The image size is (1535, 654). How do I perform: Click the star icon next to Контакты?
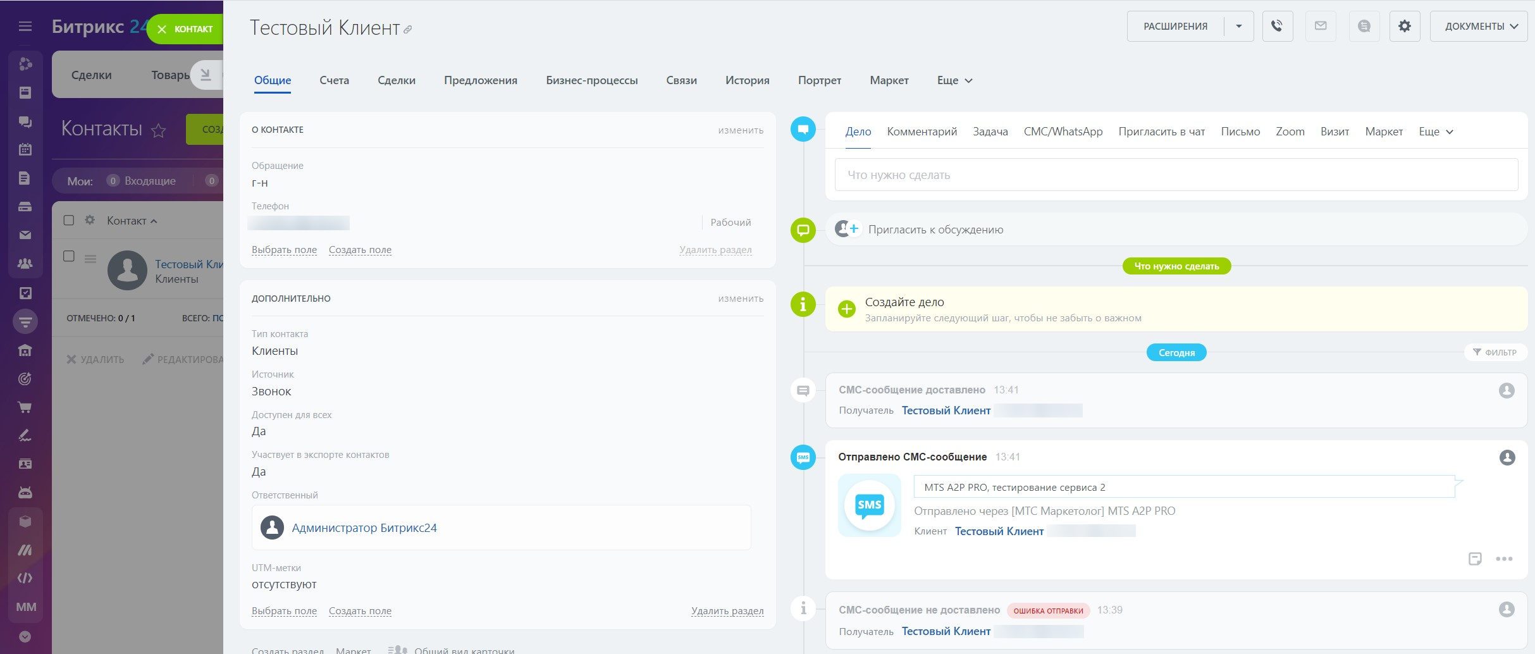click(x=159, y=130)
